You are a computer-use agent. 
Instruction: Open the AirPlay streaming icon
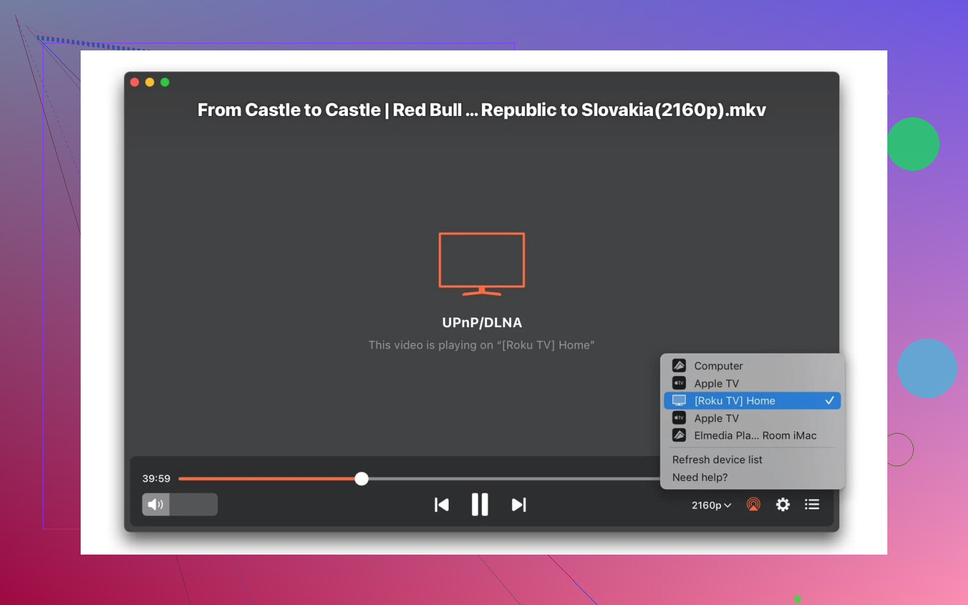[x=753, y=504]
